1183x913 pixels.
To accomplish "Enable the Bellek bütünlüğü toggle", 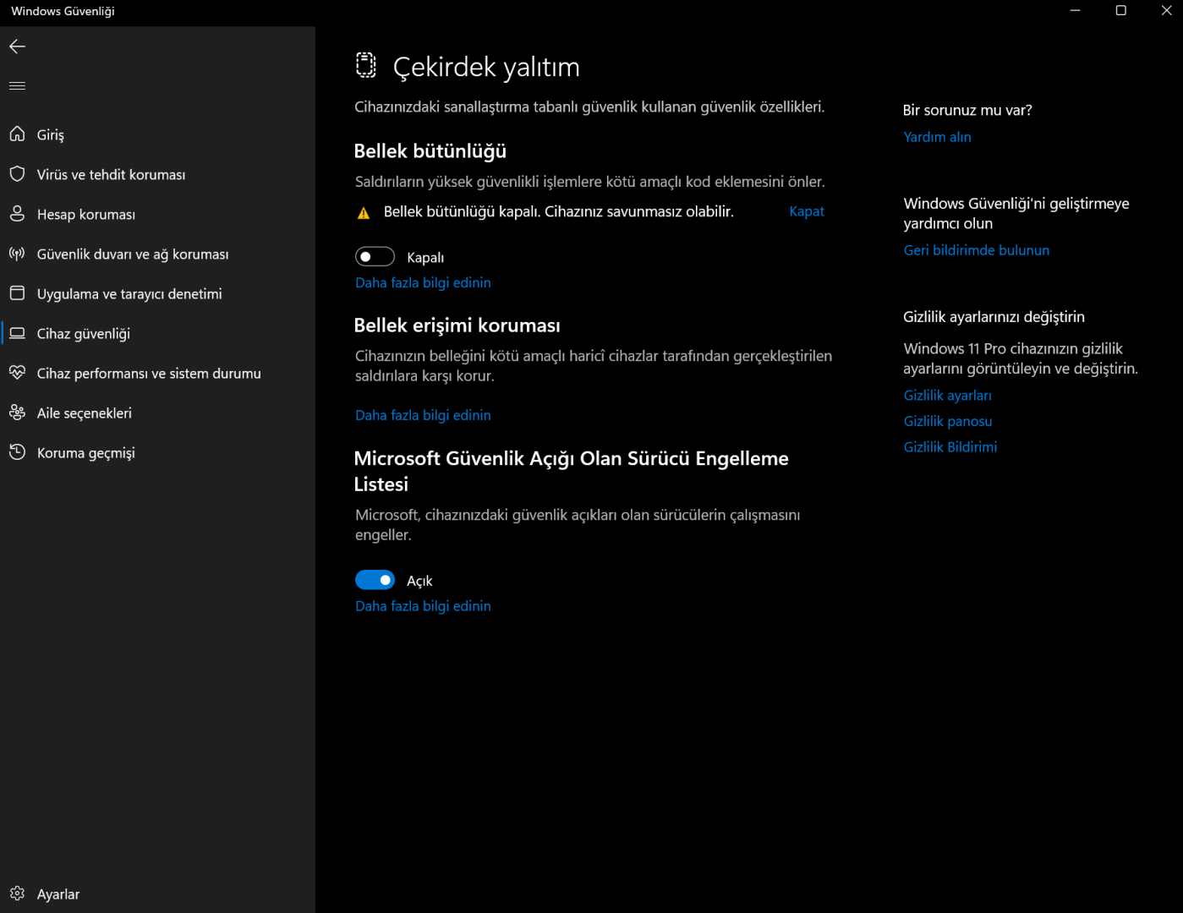I will click(x=375, y=257).
